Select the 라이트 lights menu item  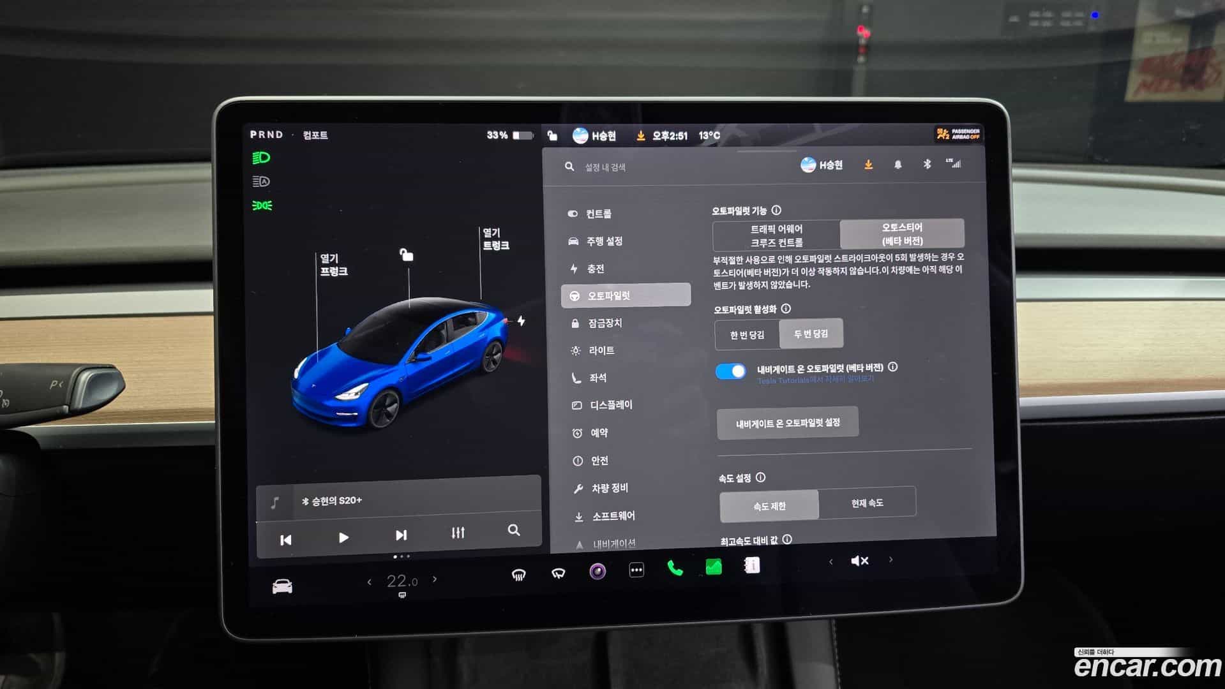(x=601, y=350)
